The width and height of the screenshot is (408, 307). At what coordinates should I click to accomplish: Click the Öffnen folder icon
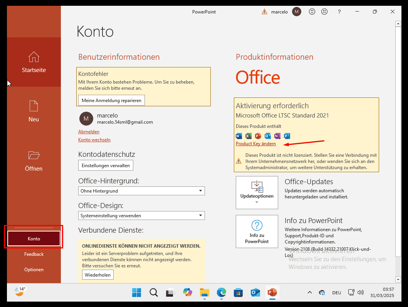click(x=34, y=155)
